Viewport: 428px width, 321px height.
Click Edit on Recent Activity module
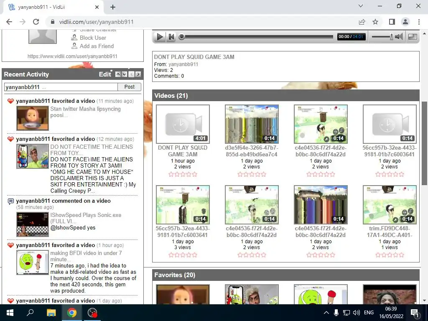click(105, 74)
